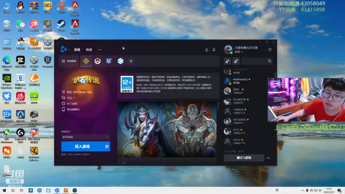Toggle the favorite star next to kirito
Screen dimensions: 345x194
pyautogui.click(x=241, y=130)
